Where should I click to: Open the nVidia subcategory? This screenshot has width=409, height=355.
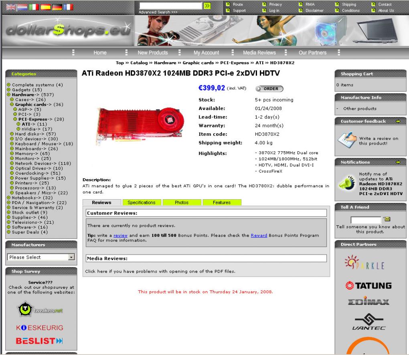point(31,129)
